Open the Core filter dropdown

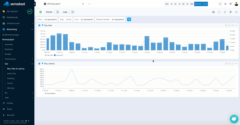[84, 19]
